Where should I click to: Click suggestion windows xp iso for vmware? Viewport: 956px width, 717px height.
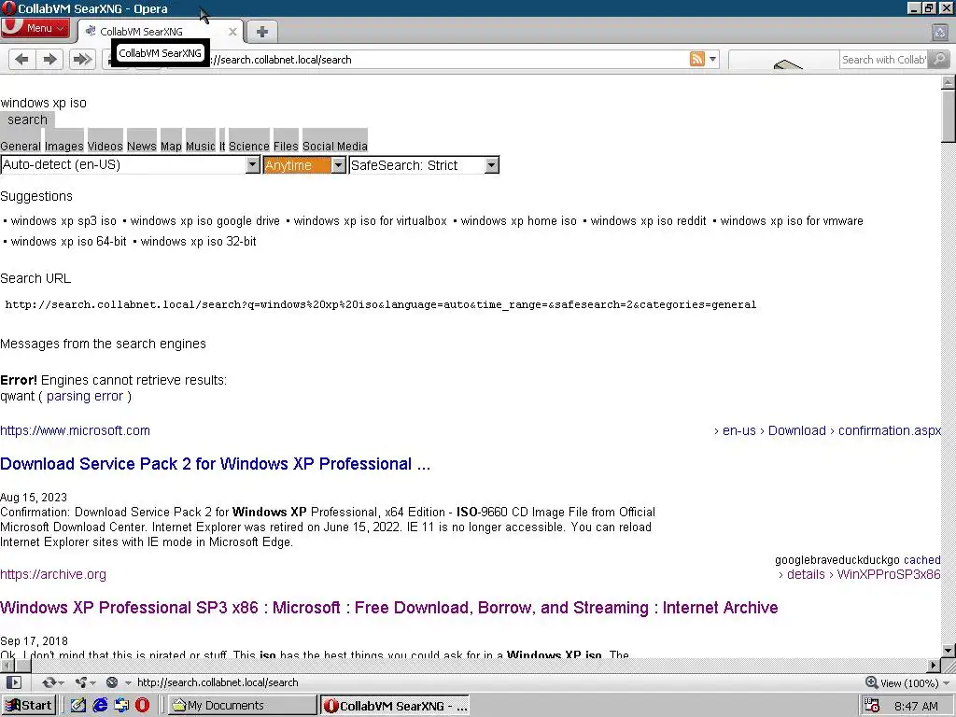[792, 220]
